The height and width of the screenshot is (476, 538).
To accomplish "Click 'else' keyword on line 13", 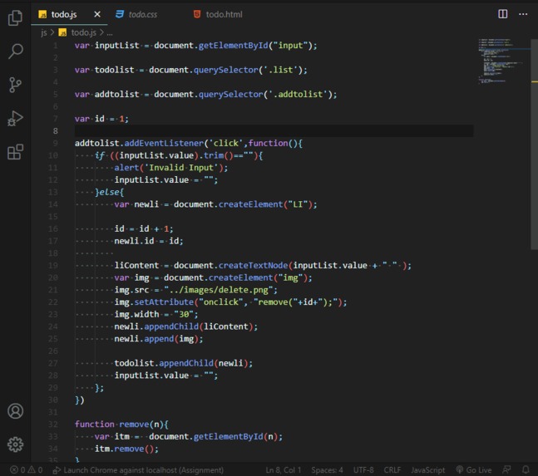I will click(109, 192).
